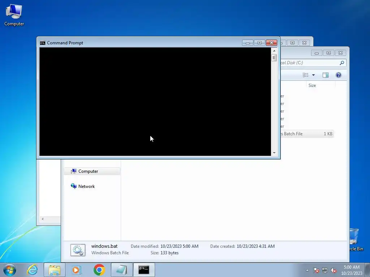Maximize the Local Disk Explorer window
Image resolution: width=370 pixels, height=277 pixels.
(x=328, y=53)
